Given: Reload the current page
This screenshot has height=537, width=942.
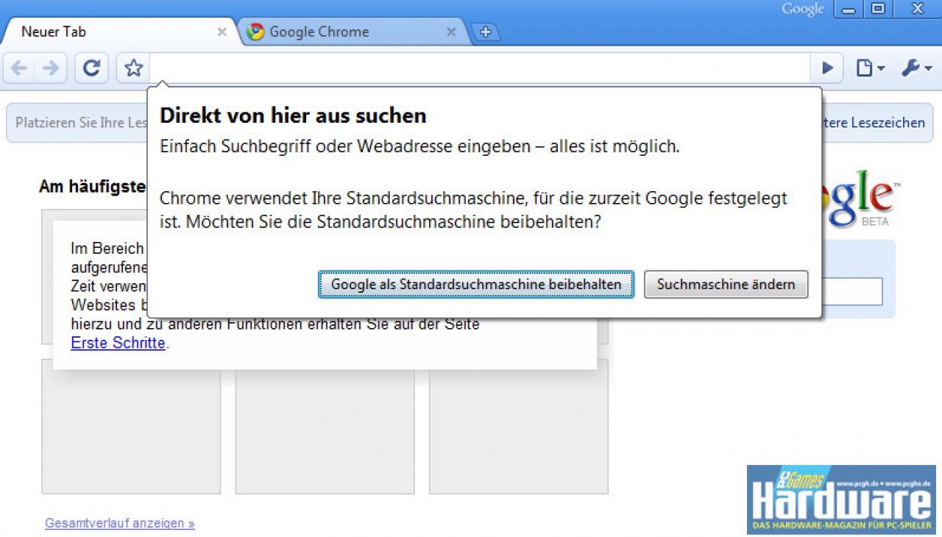Looking at the screenshot, I should click(91, 68).
